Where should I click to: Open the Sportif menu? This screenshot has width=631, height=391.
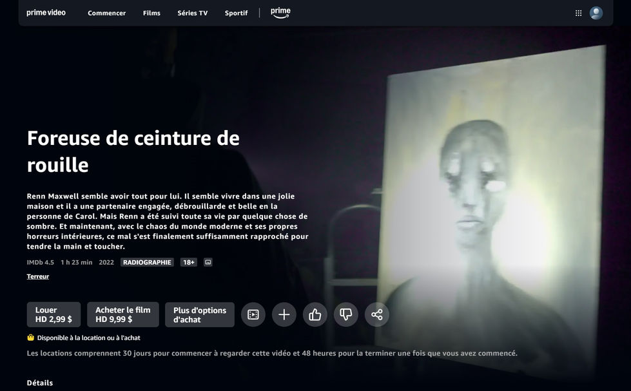[x=237, y=14]
